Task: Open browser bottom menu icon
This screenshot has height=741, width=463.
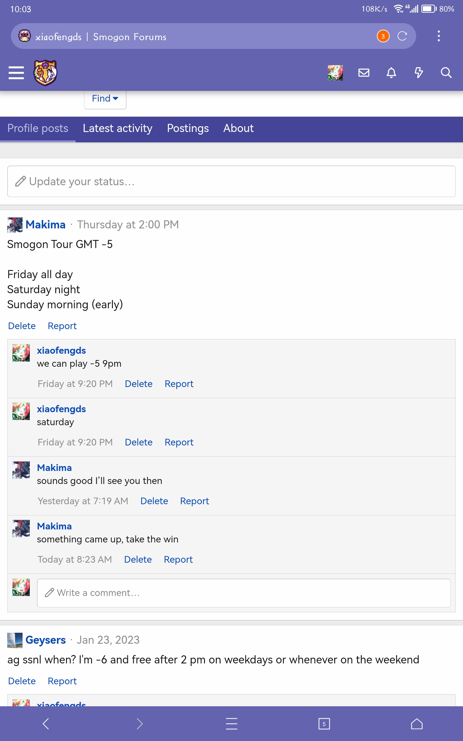Action: click(x=231, y=724)
